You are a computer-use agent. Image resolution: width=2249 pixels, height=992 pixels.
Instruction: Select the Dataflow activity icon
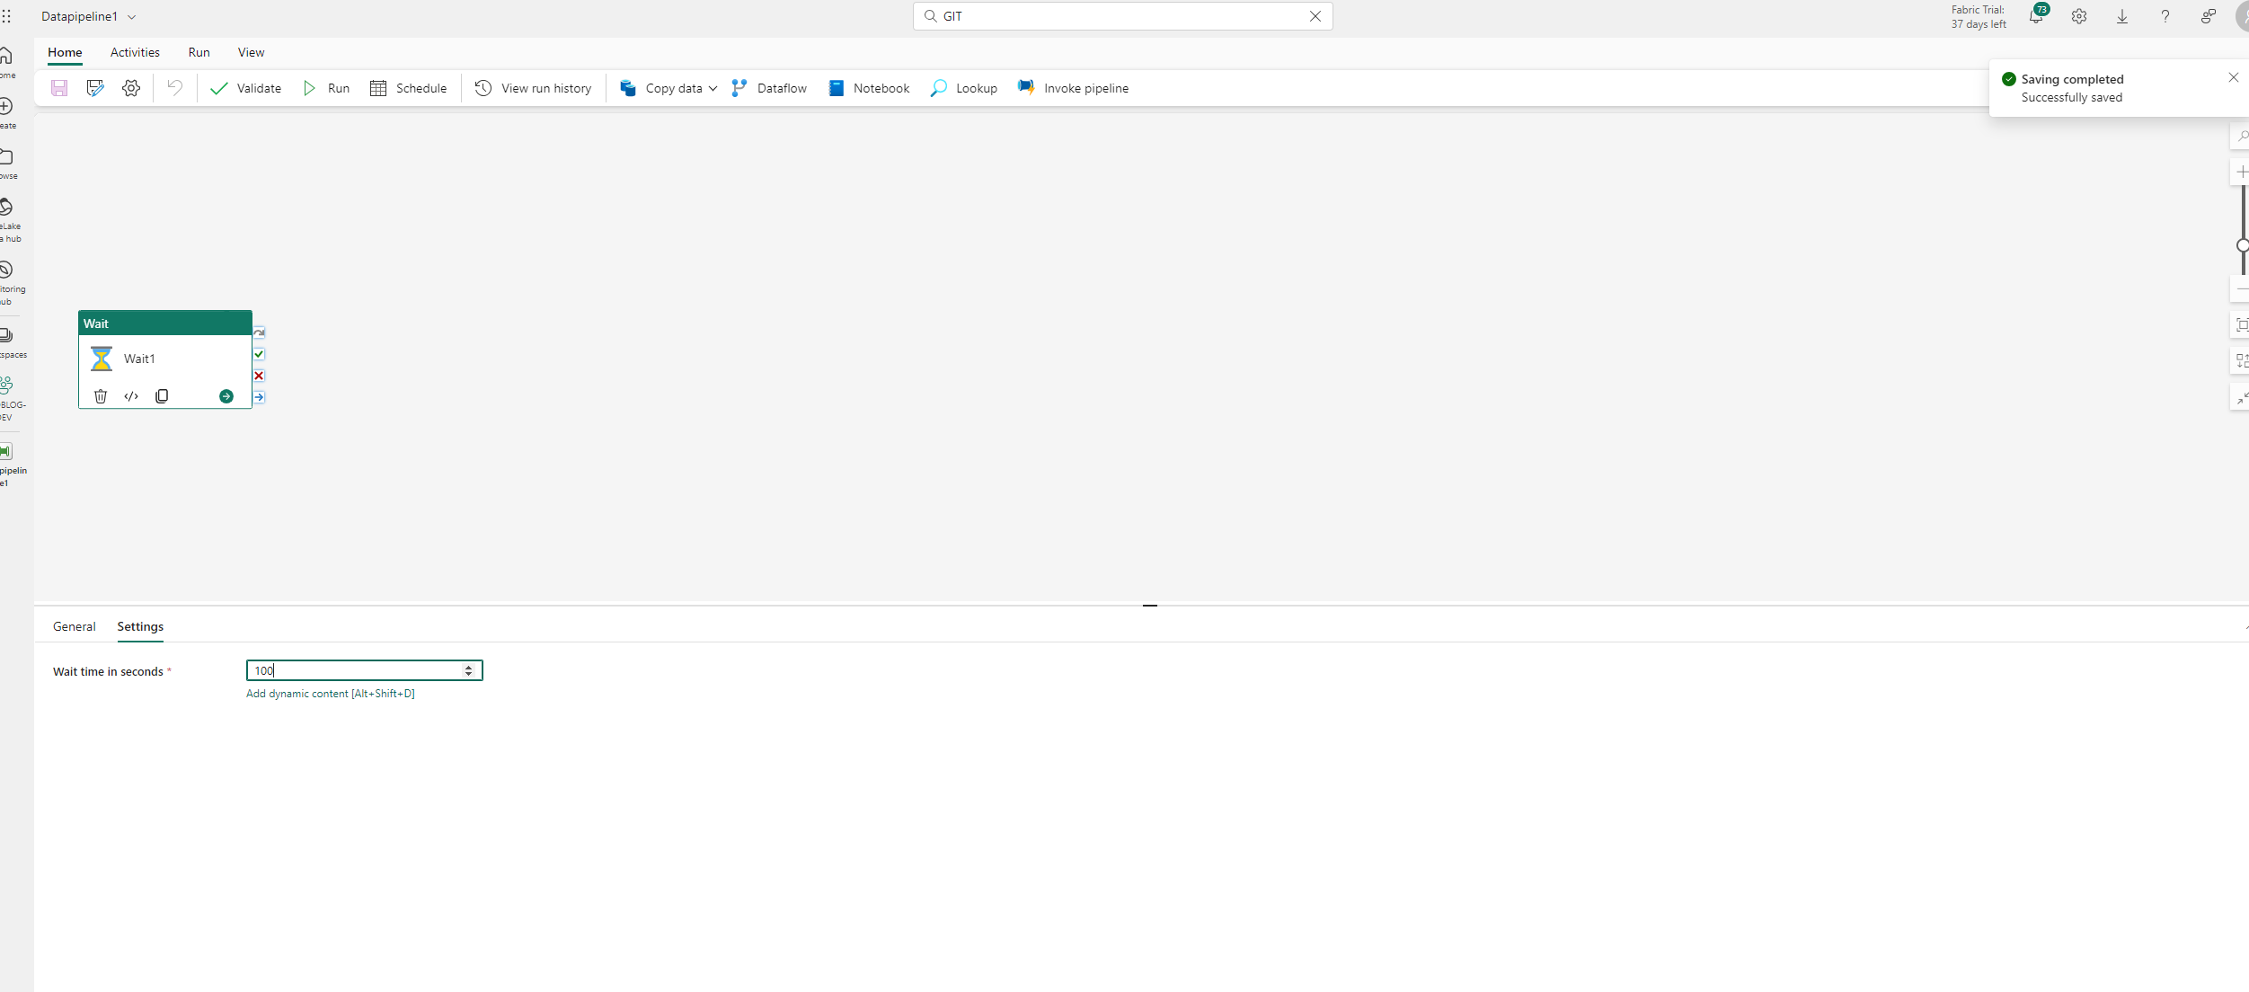tap(737, 87)
